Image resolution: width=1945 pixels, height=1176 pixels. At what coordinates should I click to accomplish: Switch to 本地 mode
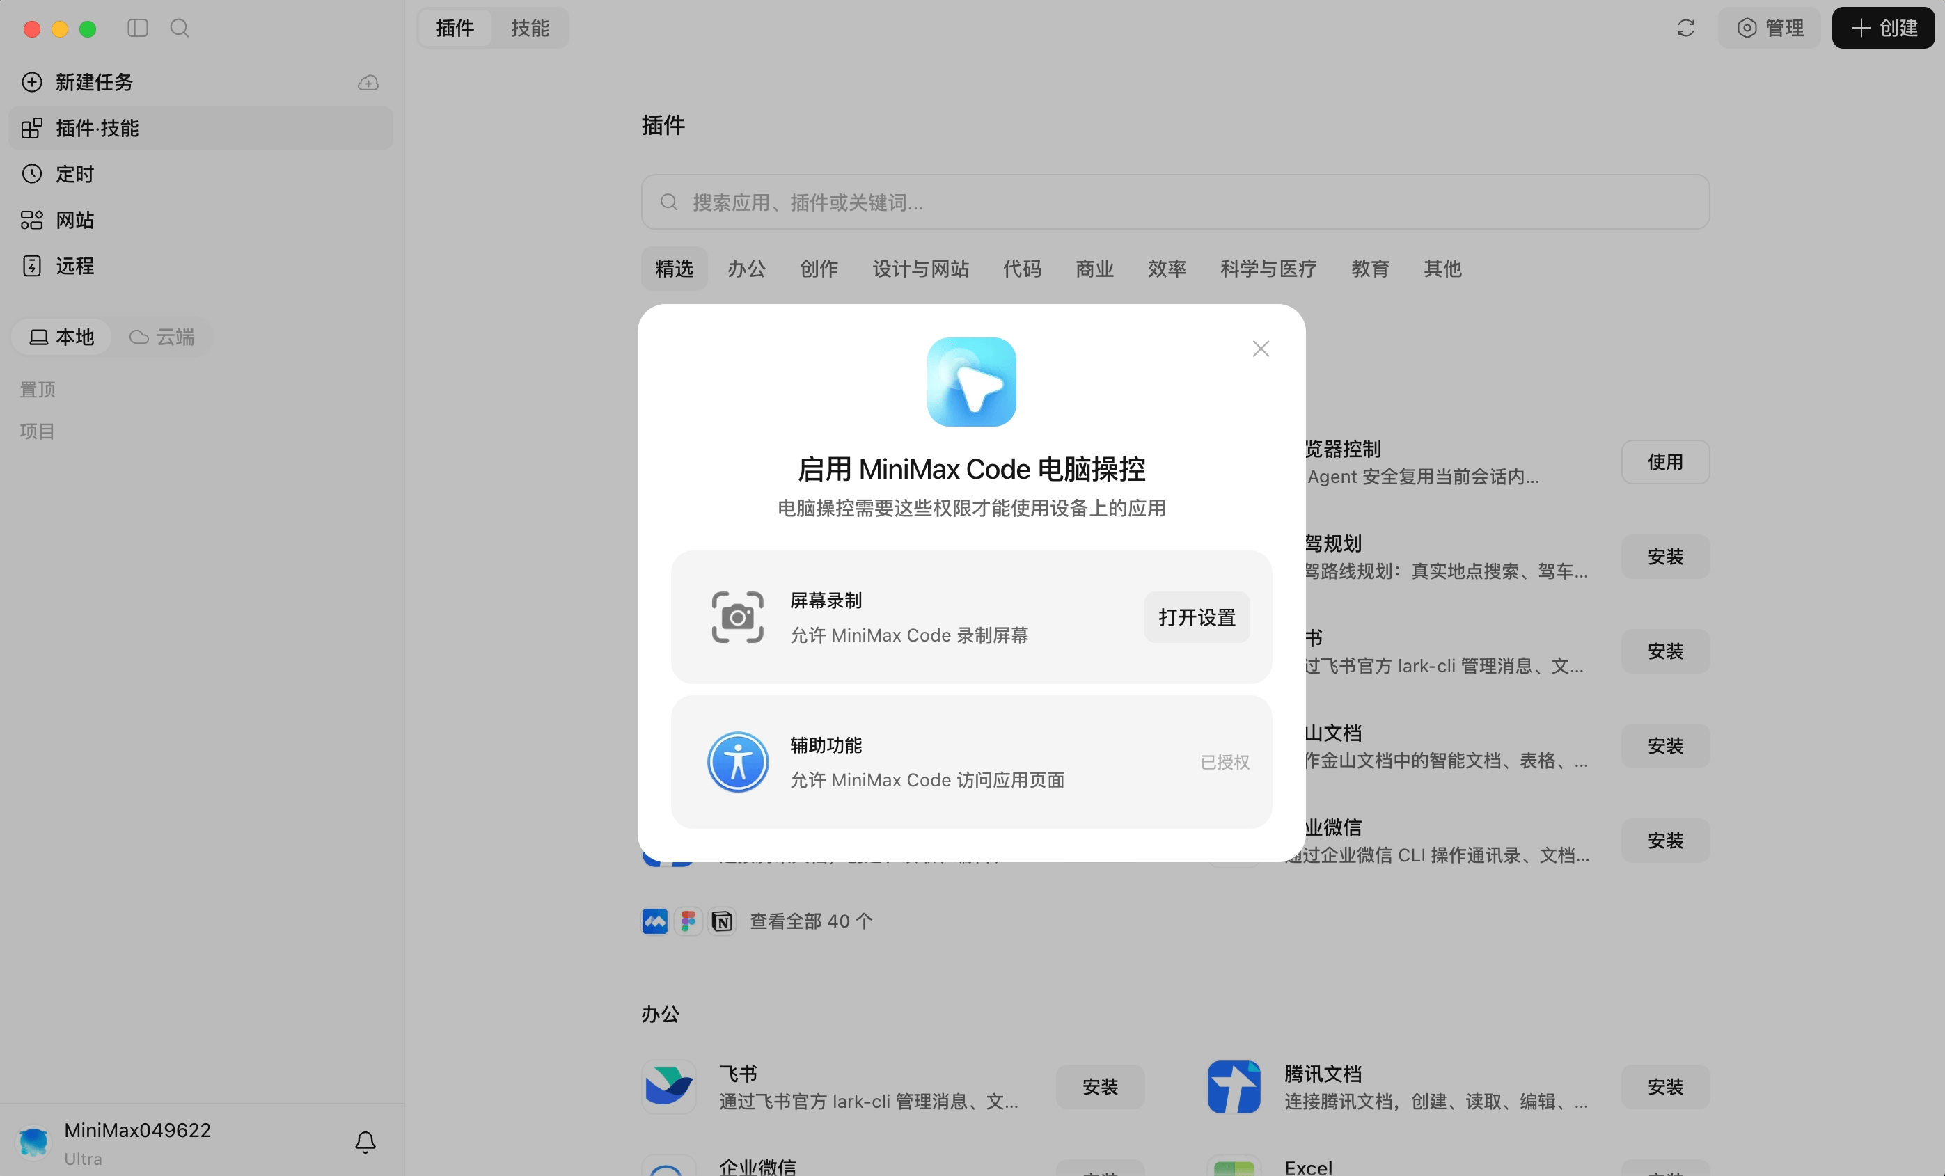coord(61,337)
